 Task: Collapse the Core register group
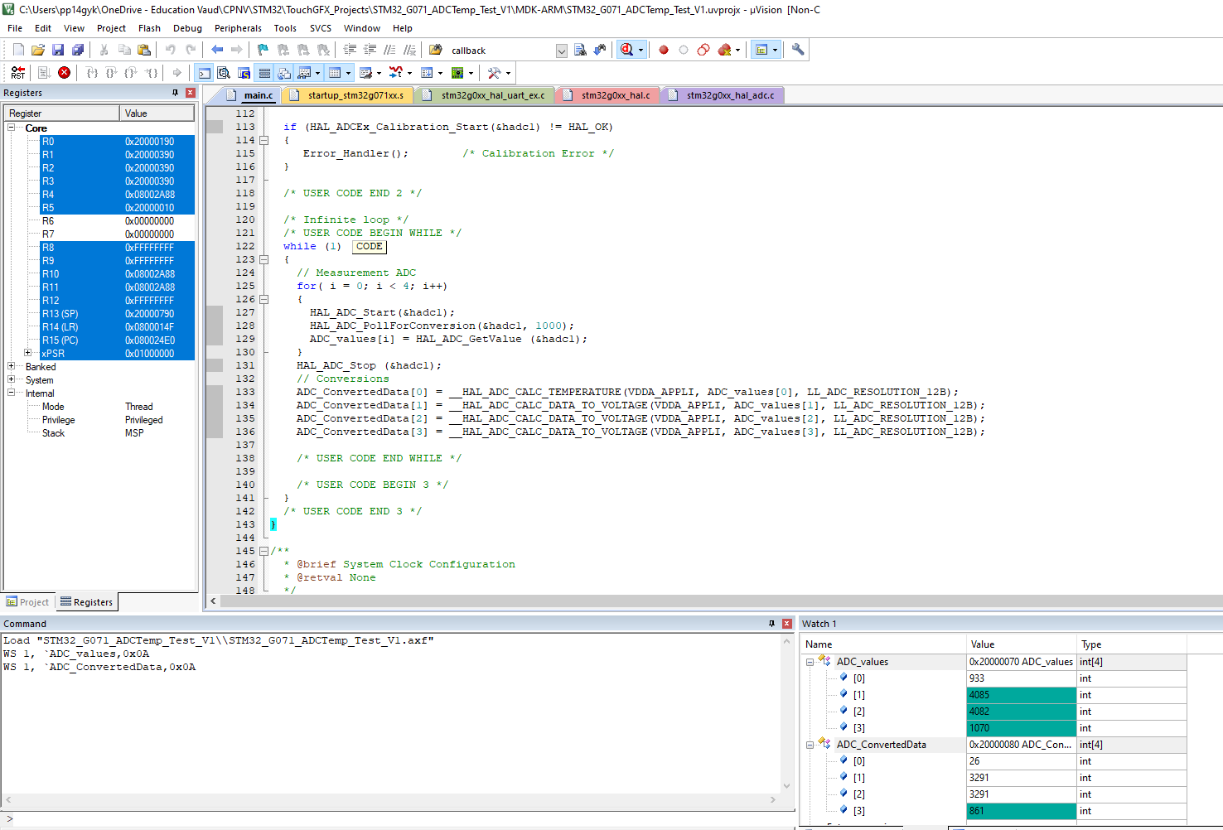(10, 128)
